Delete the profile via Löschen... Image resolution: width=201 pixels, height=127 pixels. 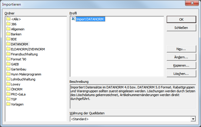tap(181, 74)
